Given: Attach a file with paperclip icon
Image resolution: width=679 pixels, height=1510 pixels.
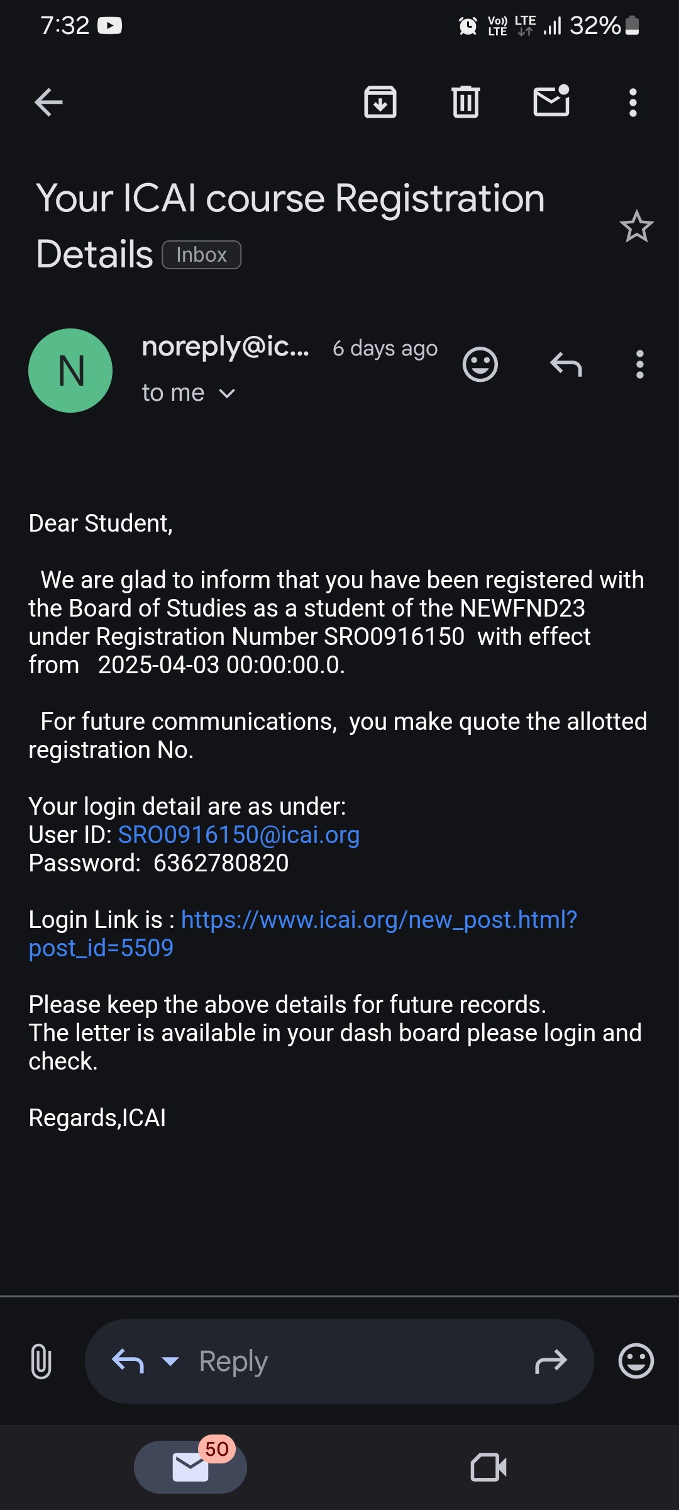Looking at the screenshot, I should point(41,1361).
